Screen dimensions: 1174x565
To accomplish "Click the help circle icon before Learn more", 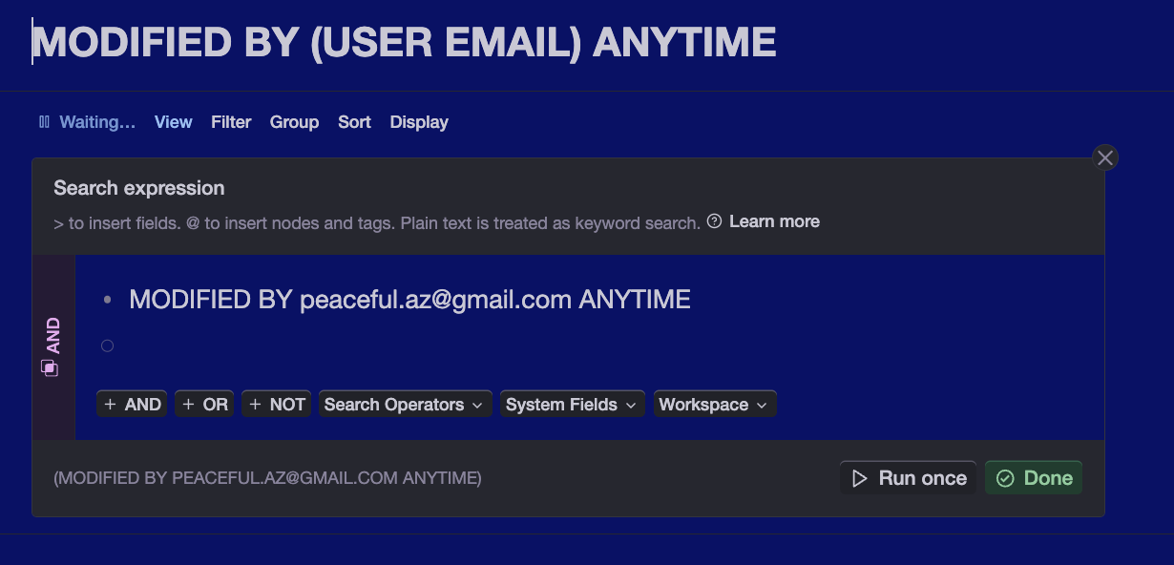I will (x=714, y=221).
